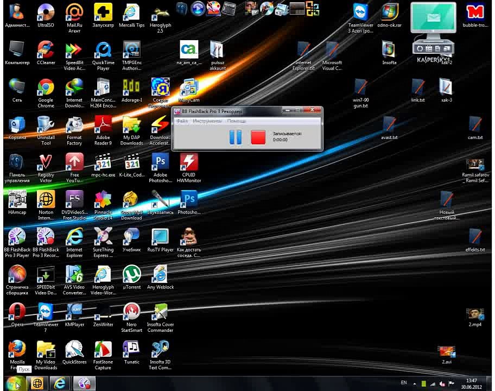
Task: Select the Format Factory icon
Action: pyautogui.click(x=74, y=130)
